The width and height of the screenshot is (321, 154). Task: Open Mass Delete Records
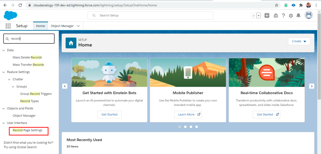(x=27, y=58)
